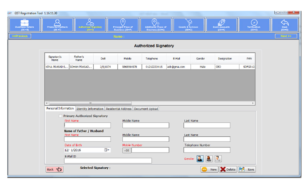
Task: Click the E-Mail ID input field
Action: (108, 161)
